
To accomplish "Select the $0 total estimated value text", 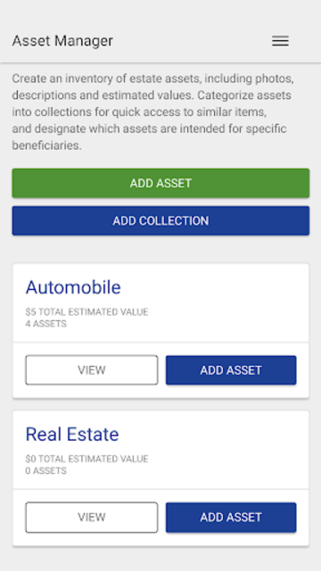I will 86,459.
